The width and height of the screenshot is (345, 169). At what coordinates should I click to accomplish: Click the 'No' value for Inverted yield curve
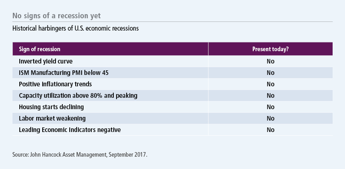pos(270,61)
